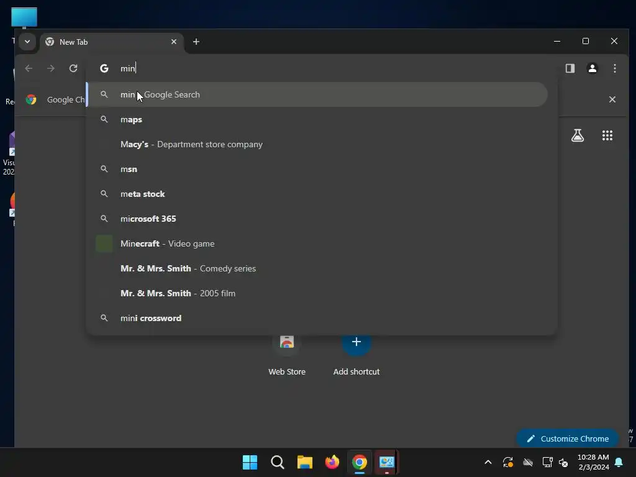Click the Minecraft thumbnail image

104,243
